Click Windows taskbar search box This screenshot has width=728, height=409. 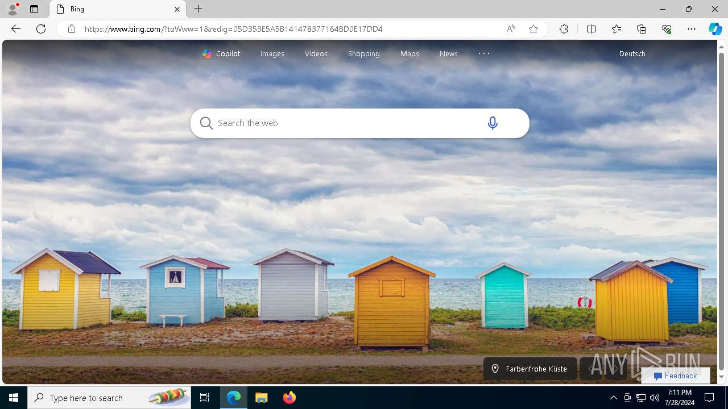pyautogui.click(x=109, y=398)
